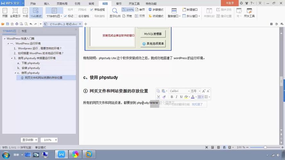Screen dimensions: 285x160
Task: Open Full Screen display (全屏显示)
Action: [x=15, y=13]
